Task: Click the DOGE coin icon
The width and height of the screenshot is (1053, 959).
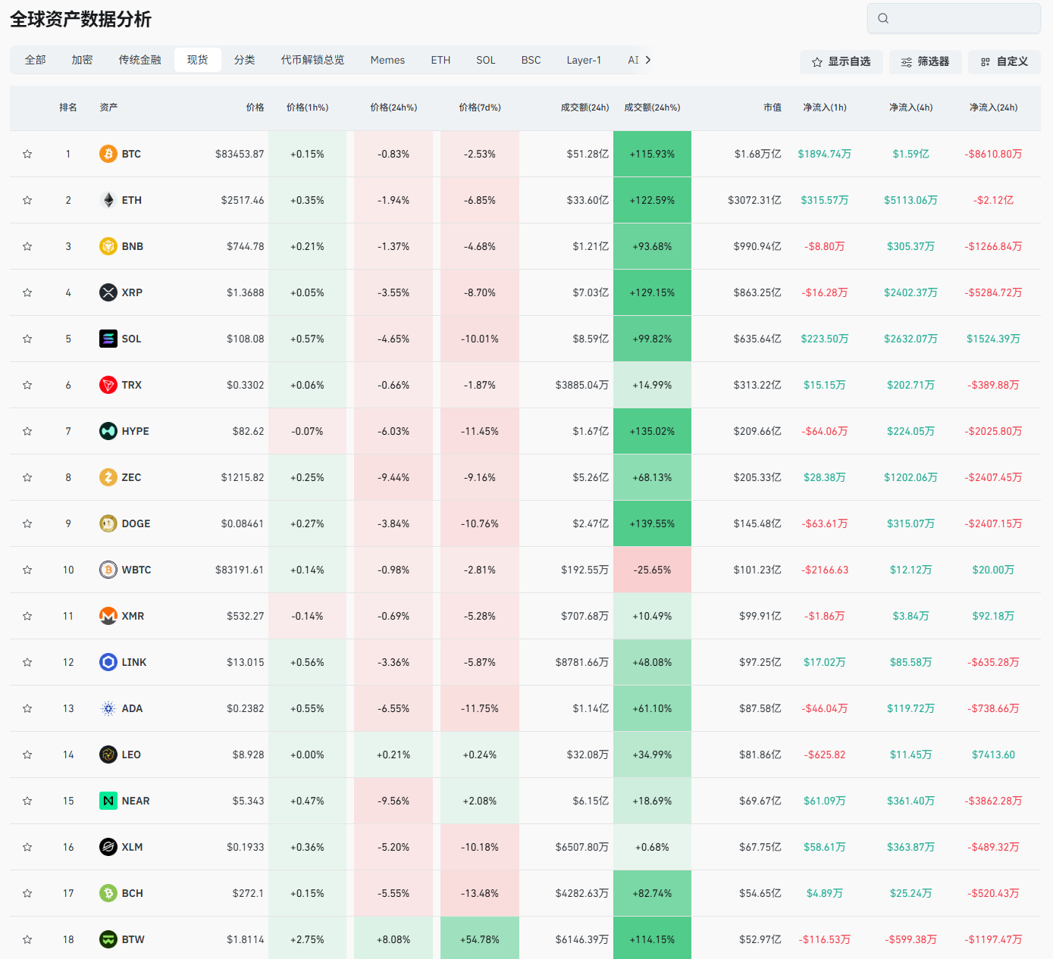Action: coord(108,523)
